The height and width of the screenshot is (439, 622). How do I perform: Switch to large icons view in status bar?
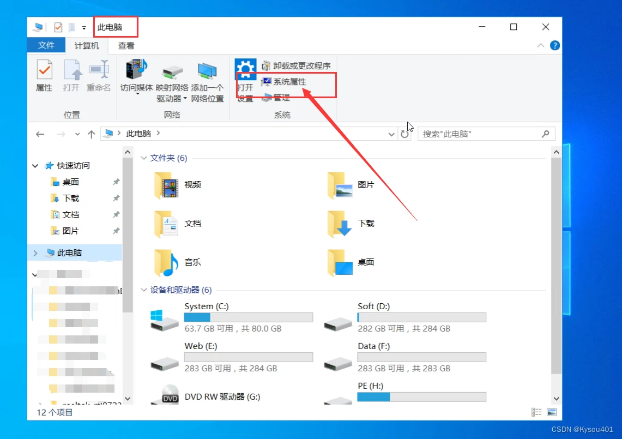[551, 412]
